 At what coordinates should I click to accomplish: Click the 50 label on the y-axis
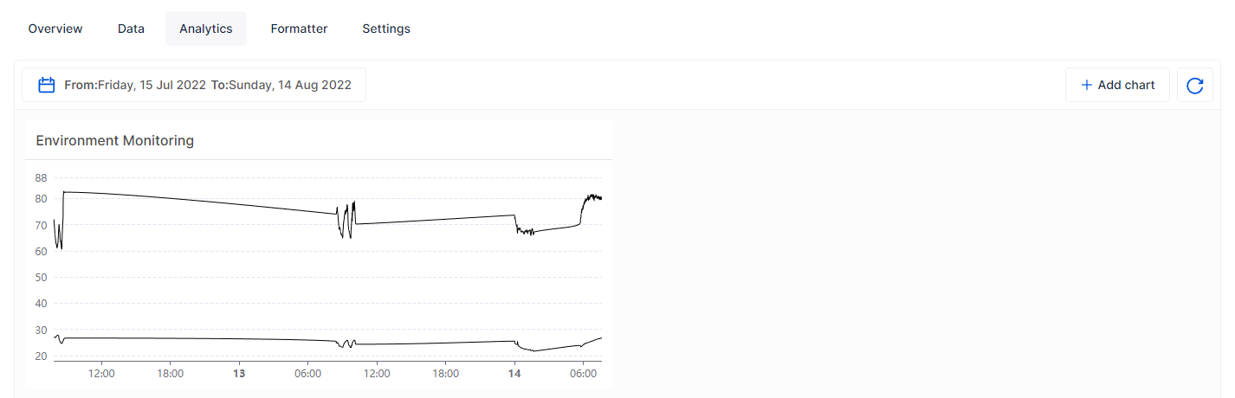41,277
